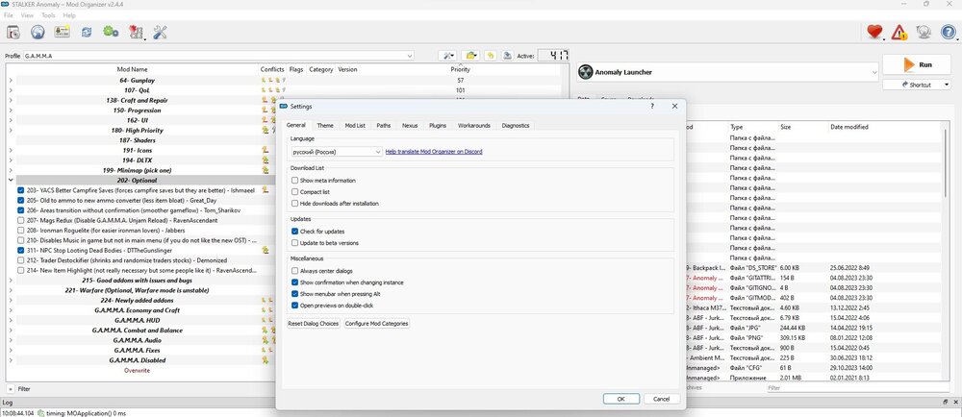Click the Refresh toolbar icon
Viewport: 962px width, 417px height.
88,33
